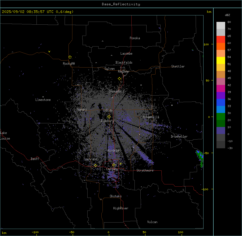This screenshot has width=242, height=236.
Task: Click the yellow station marker south of RedDeer
Action: [120, 79]
